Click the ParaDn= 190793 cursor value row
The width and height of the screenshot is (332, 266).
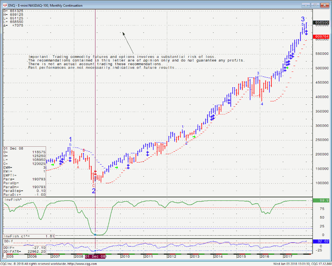(x=24, y=187)
